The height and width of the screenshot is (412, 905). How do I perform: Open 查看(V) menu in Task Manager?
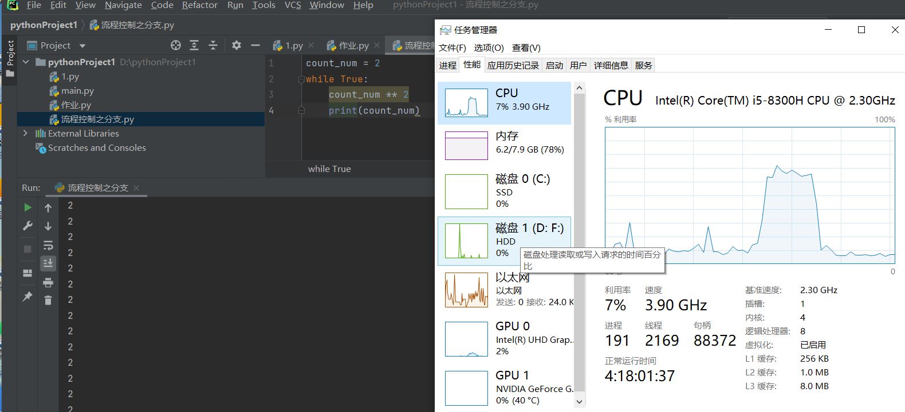[x=526, y=47]
